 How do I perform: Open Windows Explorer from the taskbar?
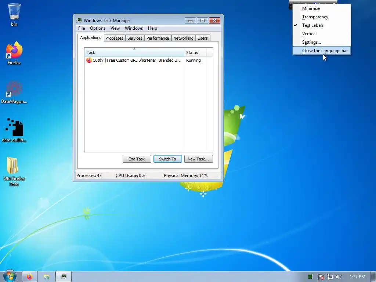tap(47, 277)
